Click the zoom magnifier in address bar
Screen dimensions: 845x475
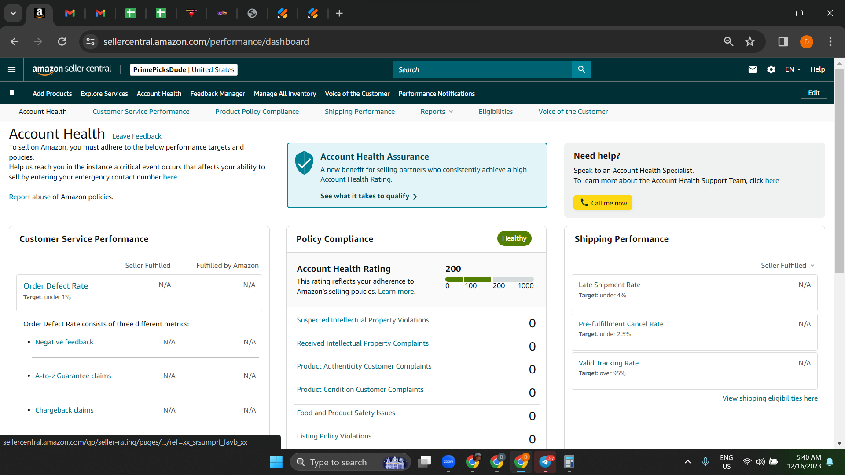pos(729,42)
